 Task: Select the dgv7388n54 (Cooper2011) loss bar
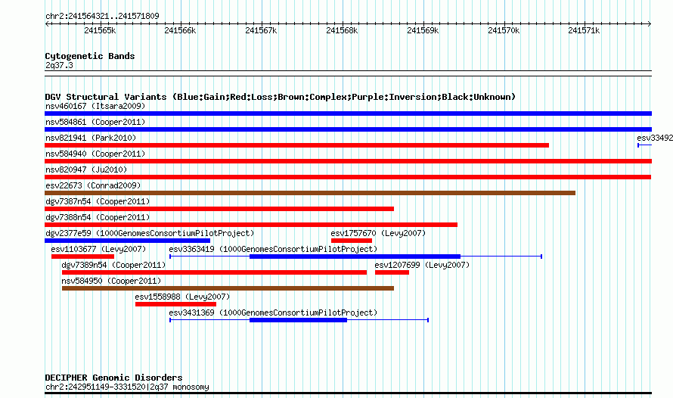pos(251,225)
